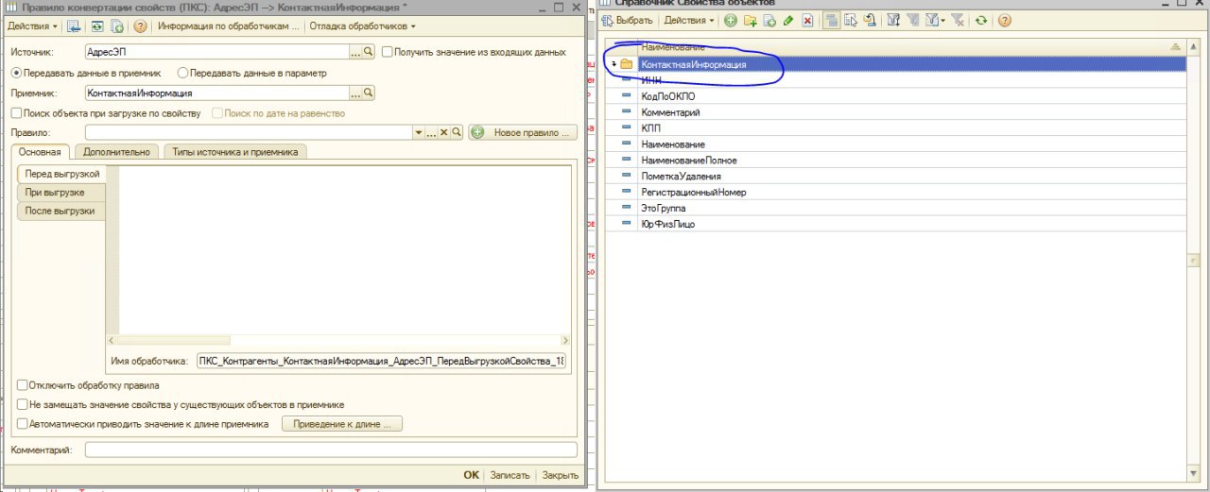Screen dimensions: 1210x492
Task: Open help icon in rule conversion window
Action: 140,25
